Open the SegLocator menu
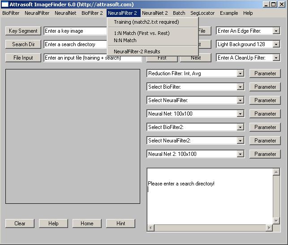The image size is (288, 245). coord(202,13)
